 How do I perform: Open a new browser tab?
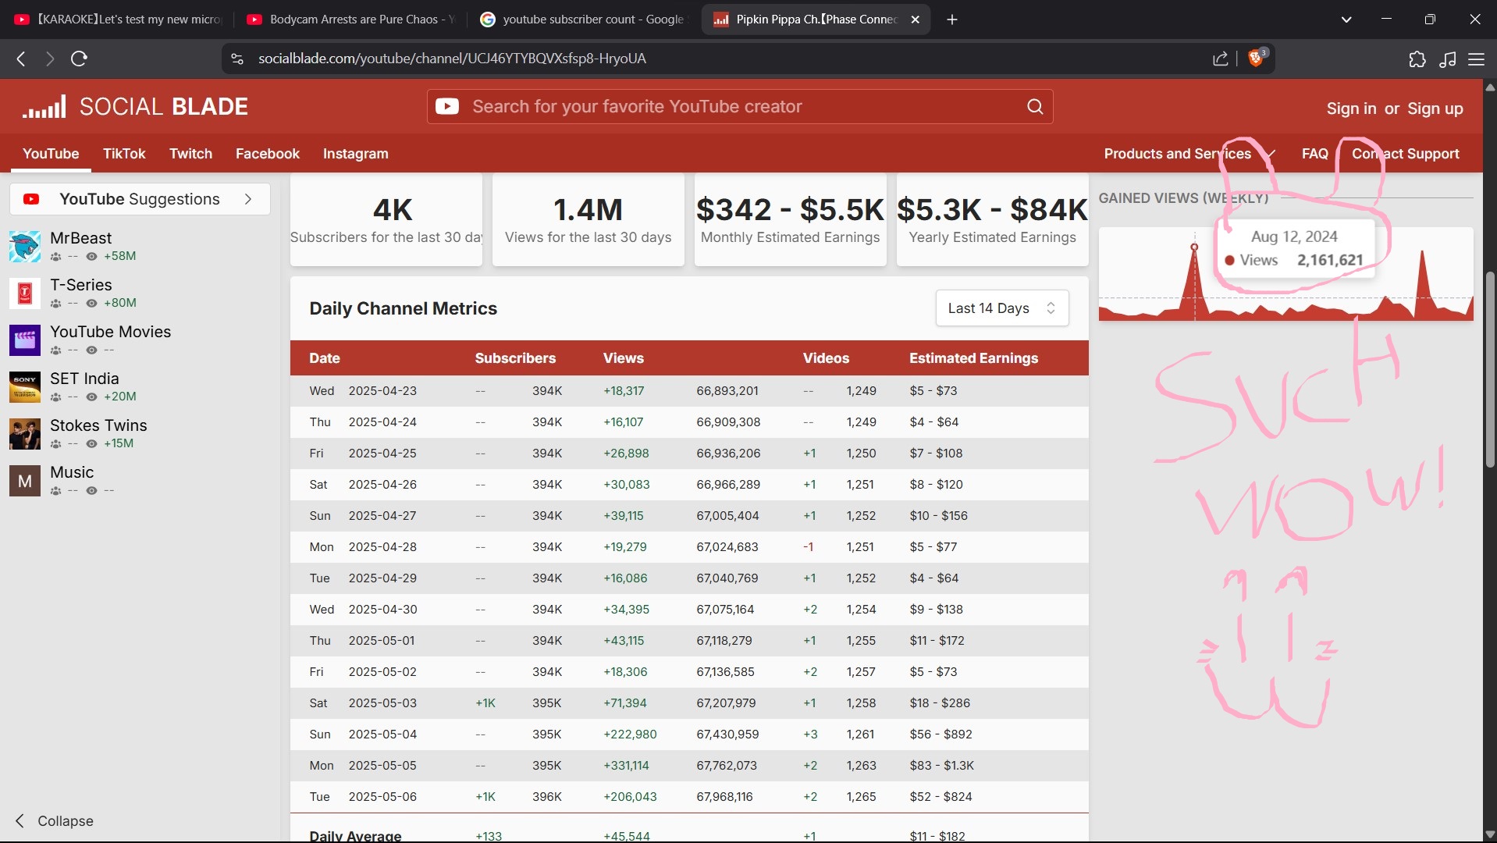pos(952,20)
